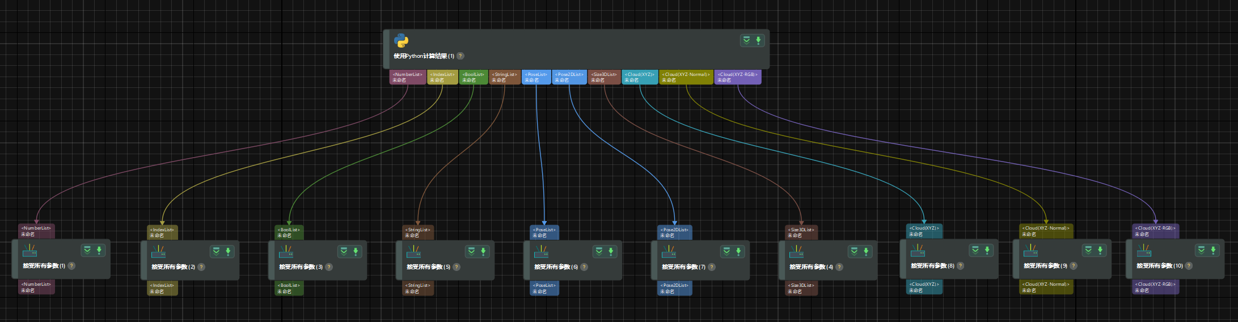Screen dimensions: 1238x322
Task: Click the question mark beside 接受所有参数 (5)
Action: [x=457, y=267]
